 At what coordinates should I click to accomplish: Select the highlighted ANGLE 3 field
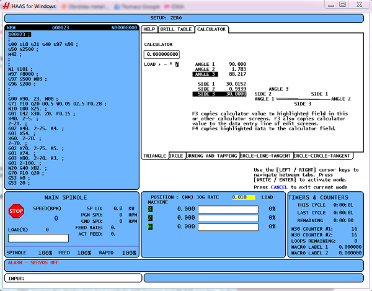point(205,74)
